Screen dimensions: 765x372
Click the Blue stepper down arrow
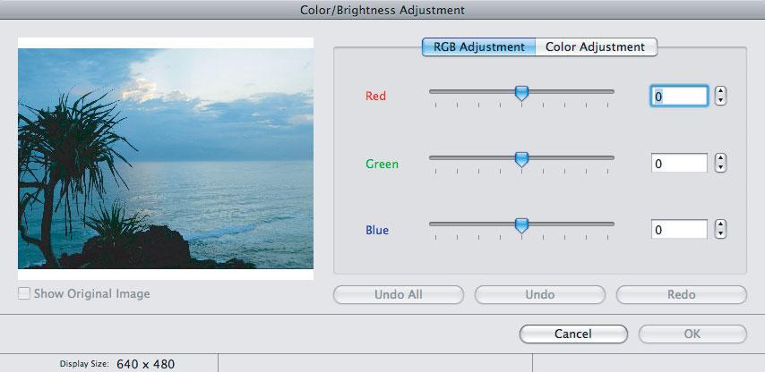pos(720,233)
